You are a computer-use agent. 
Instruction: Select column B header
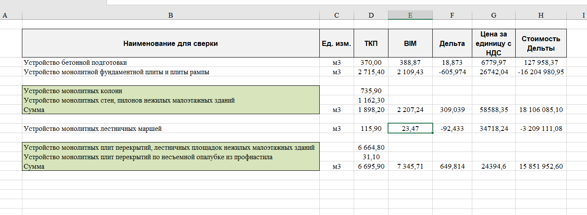click(171, 15)
